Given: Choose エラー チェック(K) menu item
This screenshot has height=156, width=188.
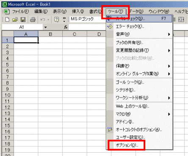Looking at the screenshot, I should [x=139, y=26].
